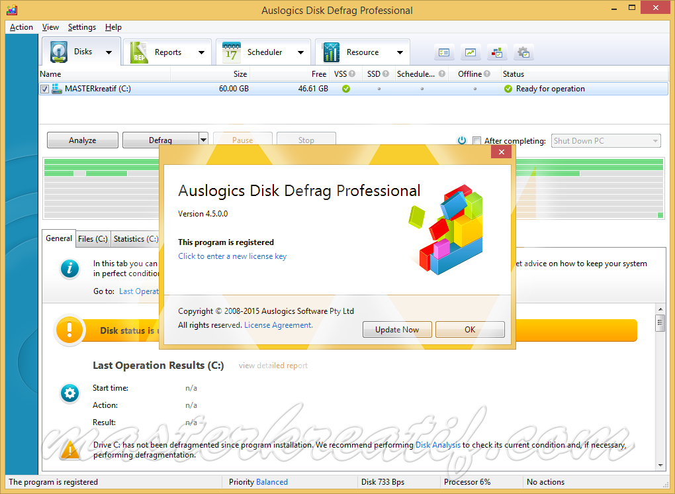This screenshot has height=494, width=675.
Task: Sort by the Status column header
Action: click(x=584, y=74)
